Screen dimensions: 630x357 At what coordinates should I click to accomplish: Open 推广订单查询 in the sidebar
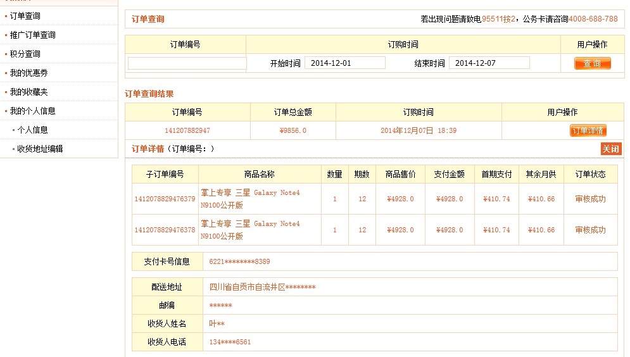click(32, 35)
